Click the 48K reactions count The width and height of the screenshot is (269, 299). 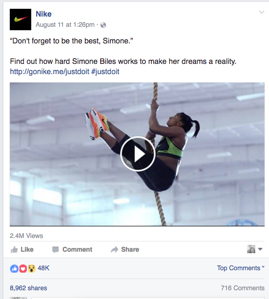point(43,268)
